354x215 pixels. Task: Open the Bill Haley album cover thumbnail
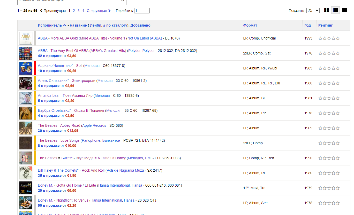26,173
